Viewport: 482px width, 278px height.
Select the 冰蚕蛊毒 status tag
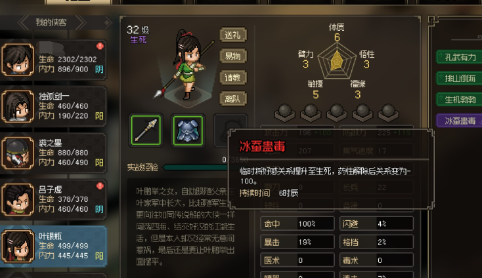click(459, 121)
